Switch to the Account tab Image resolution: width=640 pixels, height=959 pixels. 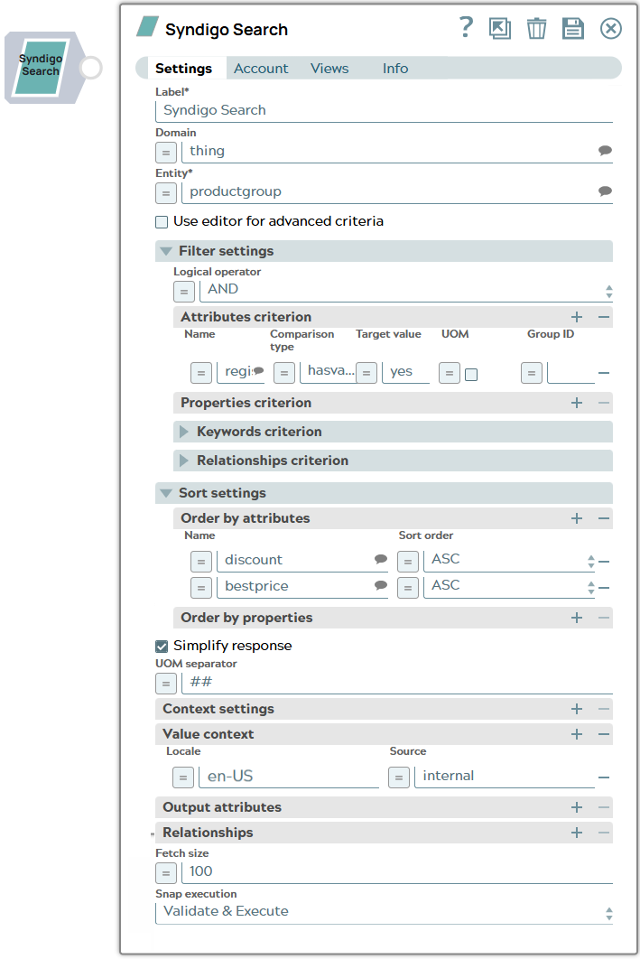click(x=261, y=68)
